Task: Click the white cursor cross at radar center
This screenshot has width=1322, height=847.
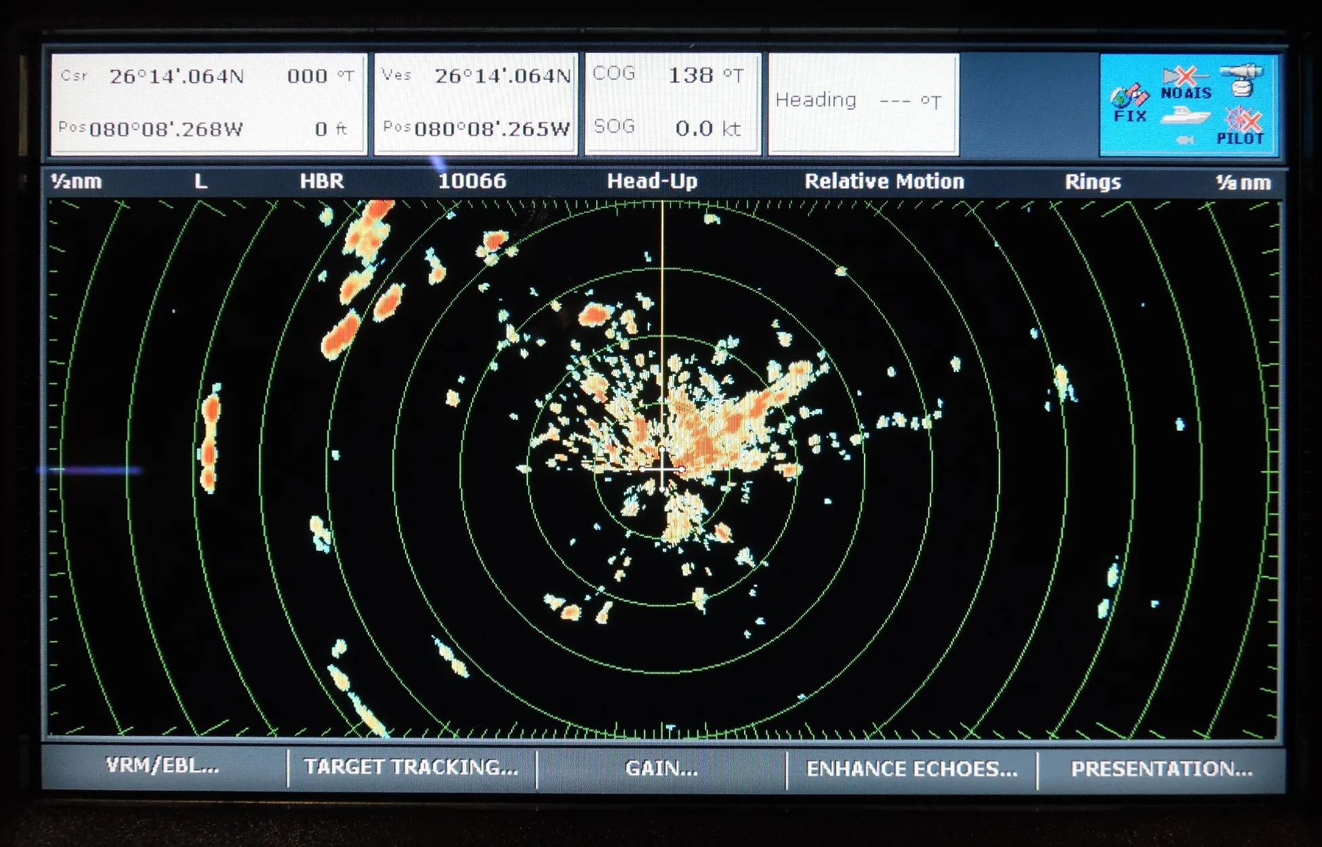Action: tap(663, 468)
